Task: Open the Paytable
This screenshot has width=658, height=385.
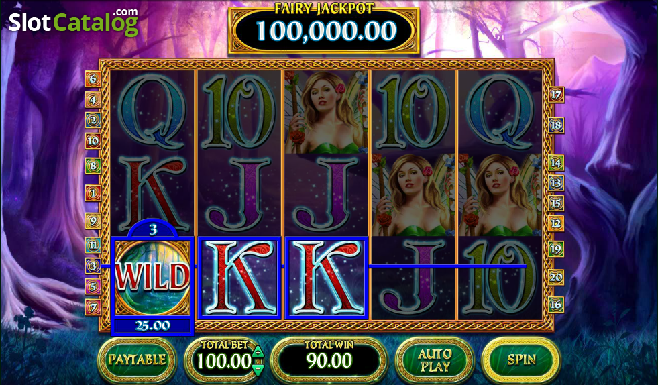Action: tap(138, 360)
